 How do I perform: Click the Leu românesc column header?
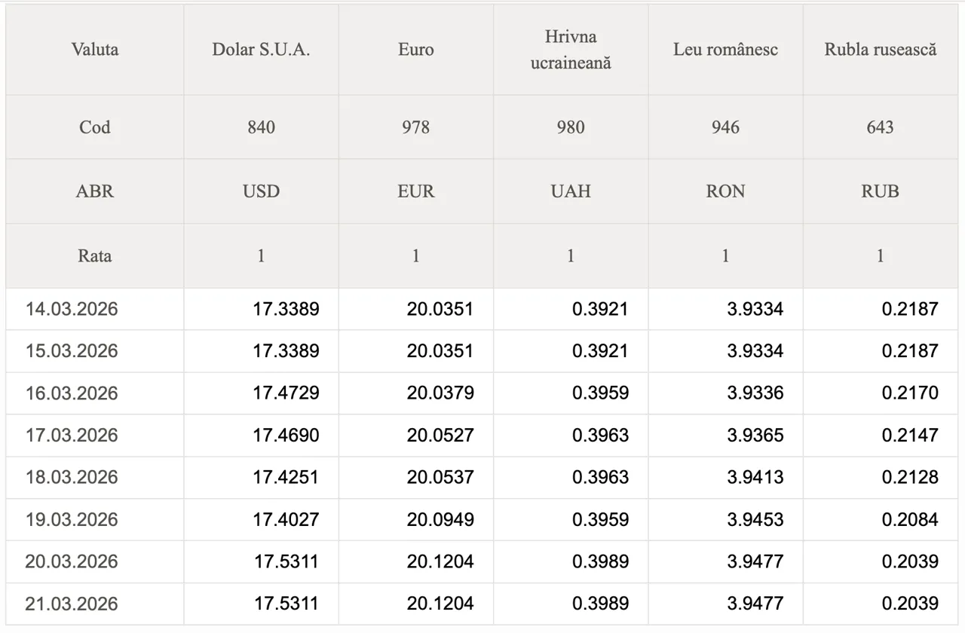click(x=725, y=50)
